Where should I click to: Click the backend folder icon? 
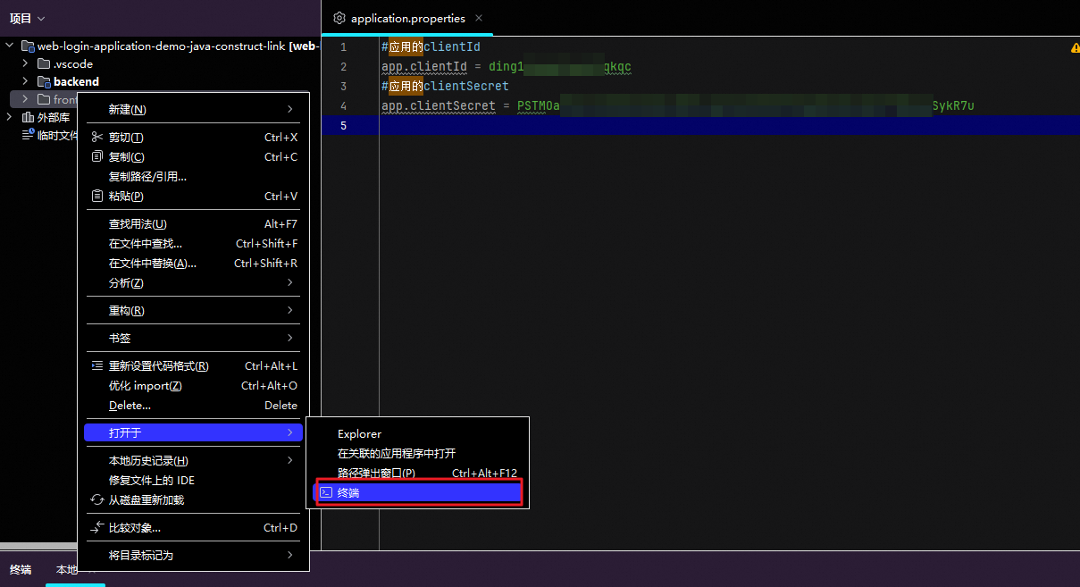pyautogui.click(x=44, y=81)
